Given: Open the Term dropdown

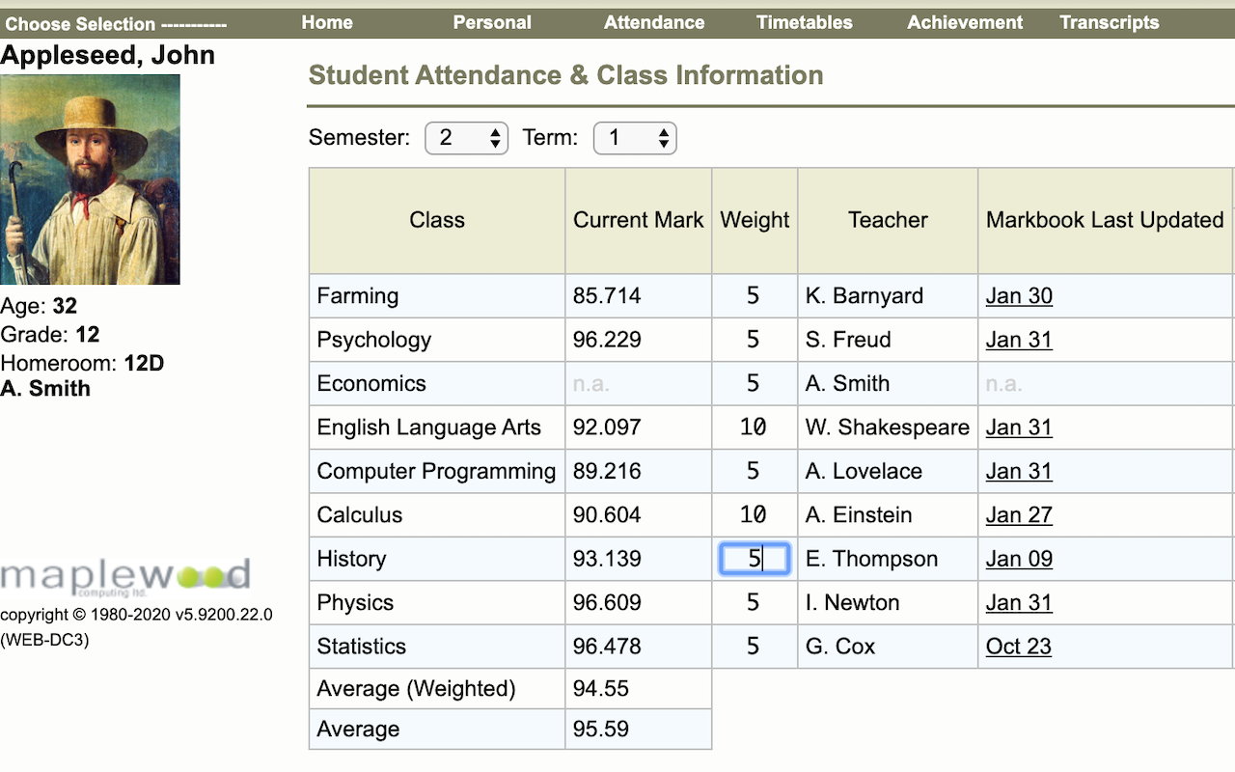Looking at the screenshot, I should (634, 138).
